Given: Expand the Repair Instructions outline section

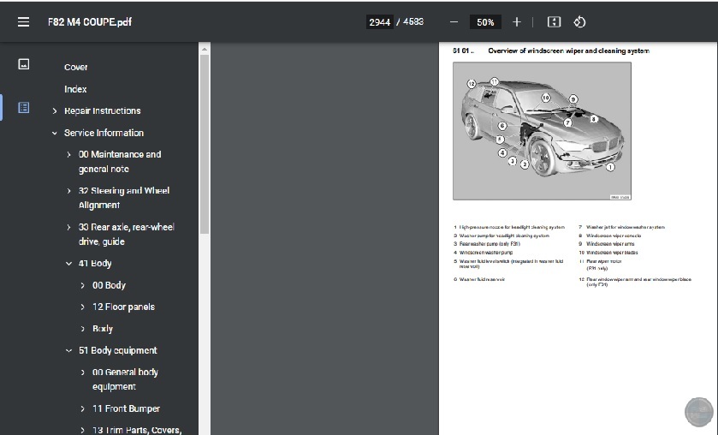Looking at the screenshot, I should pyautogui.click(x=55, y=111).
